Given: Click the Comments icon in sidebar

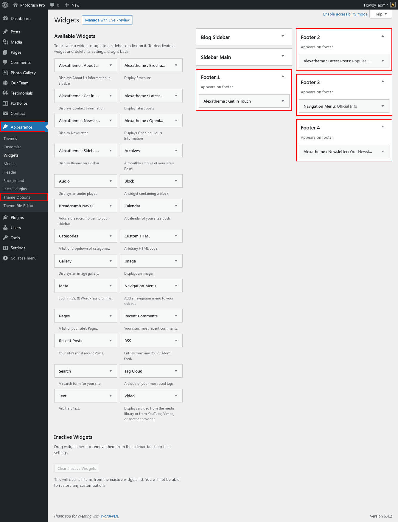Looking at the screenshot, I should [5, 62].
